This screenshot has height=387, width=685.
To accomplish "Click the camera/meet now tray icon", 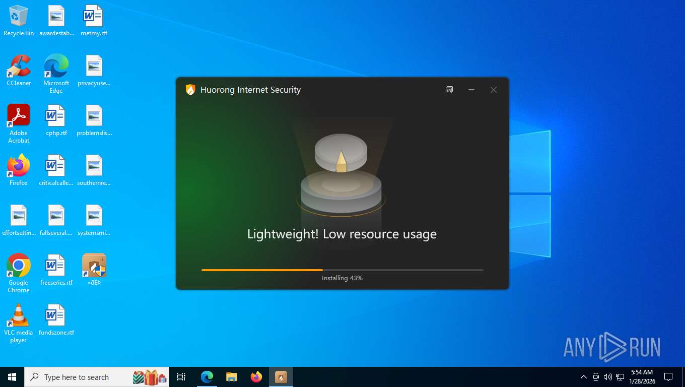I will click(x=596, y=377).
